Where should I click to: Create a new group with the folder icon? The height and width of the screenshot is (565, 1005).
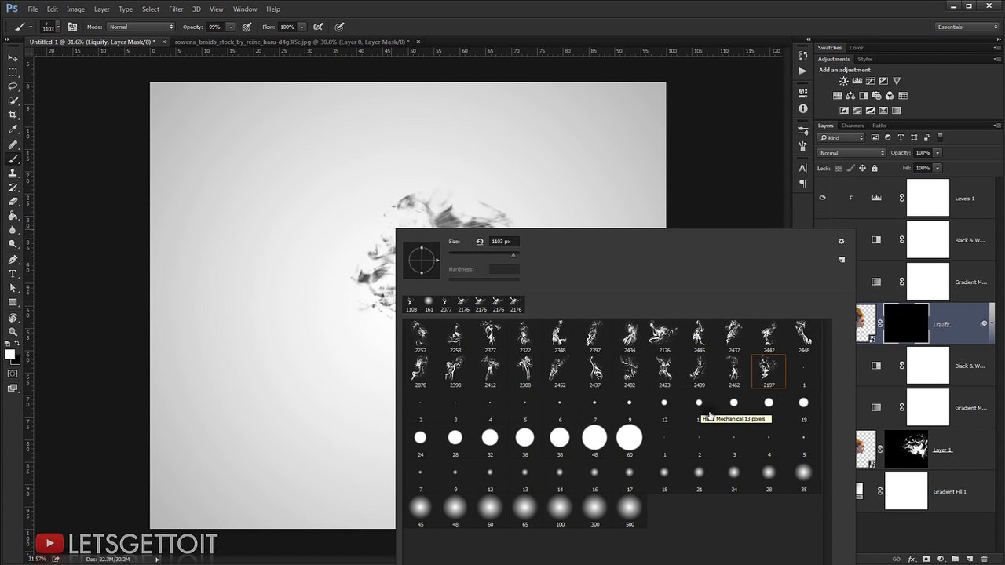(956, 559)
